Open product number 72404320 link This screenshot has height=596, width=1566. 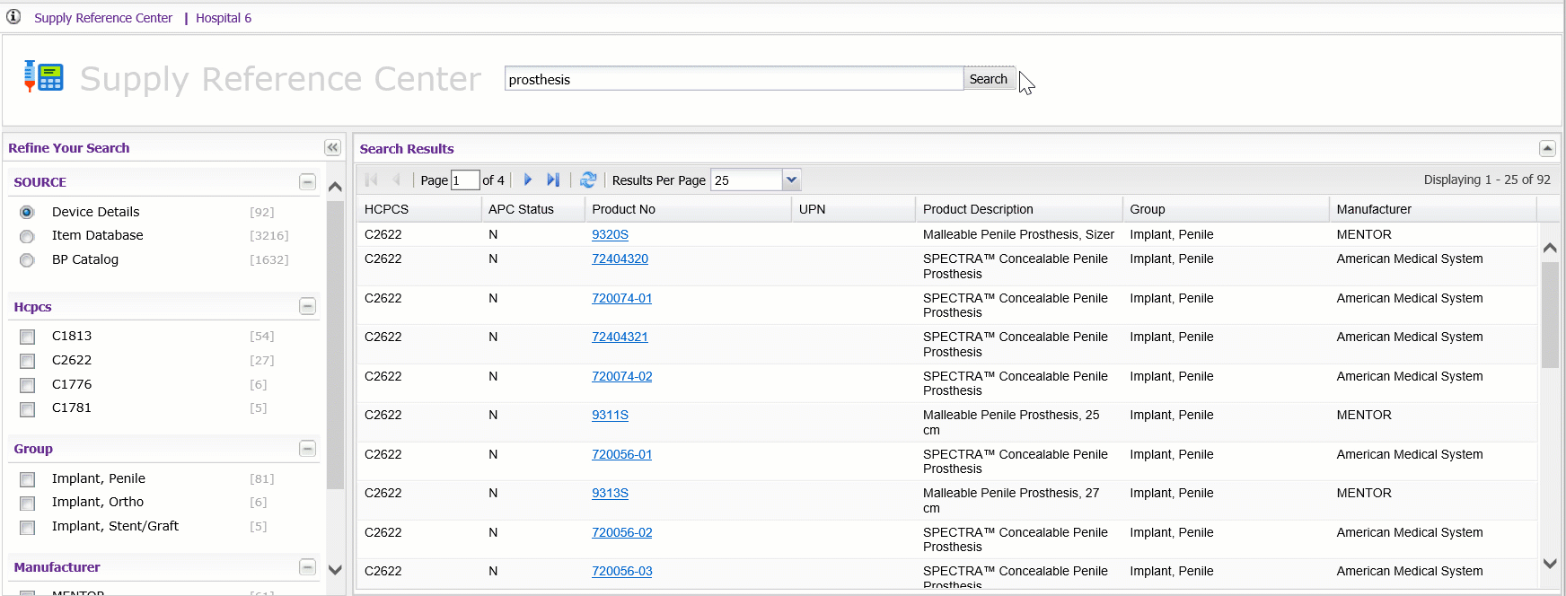pos(620,259)
